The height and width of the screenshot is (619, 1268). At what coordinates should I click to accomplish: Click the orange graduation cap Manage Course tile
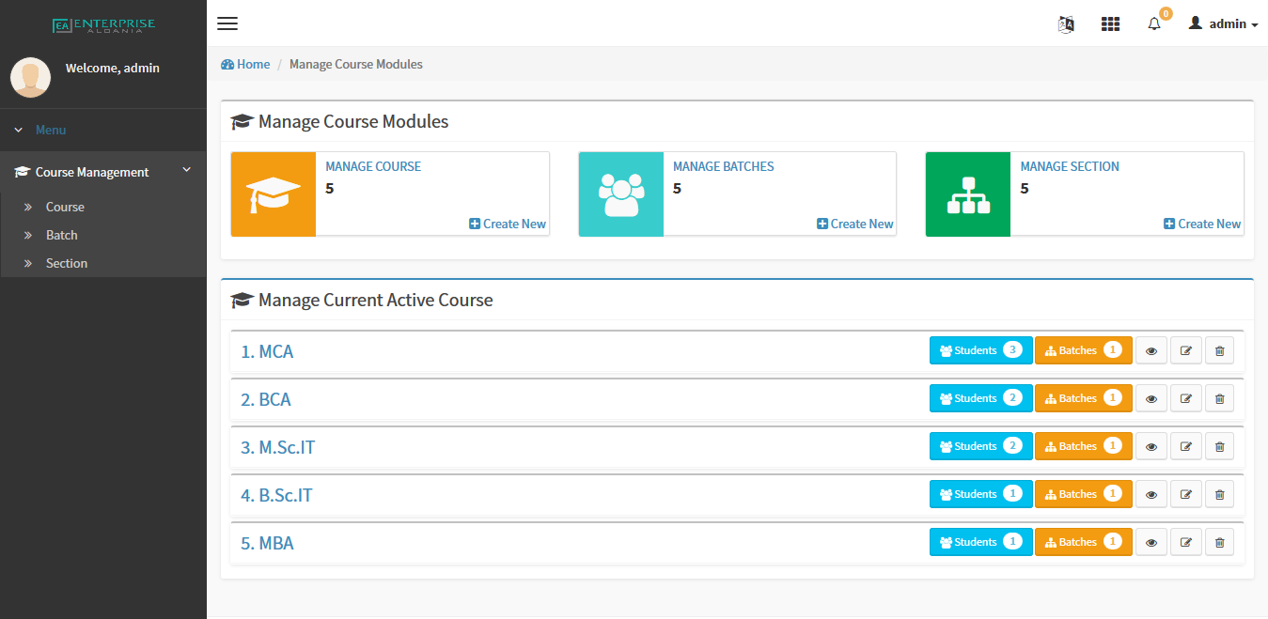click(274, 194)
